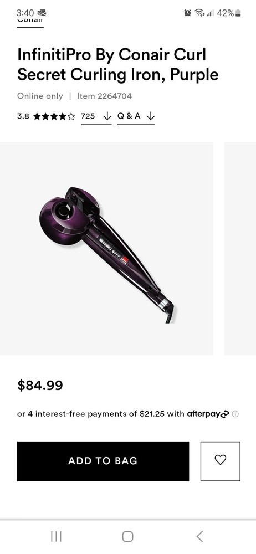The height and width of the screenshot is (554, 256).
Task: Jump to Q & A section
Action: pos(129,116)
